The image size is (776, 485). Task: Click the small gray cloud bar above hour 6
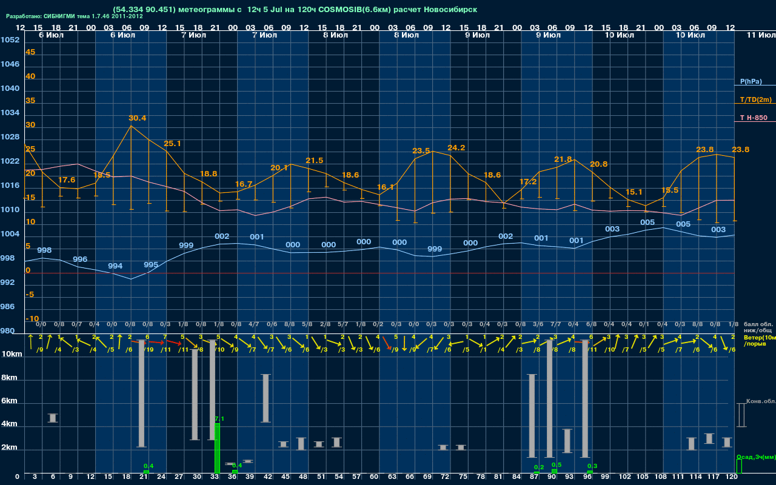[53, 418]
